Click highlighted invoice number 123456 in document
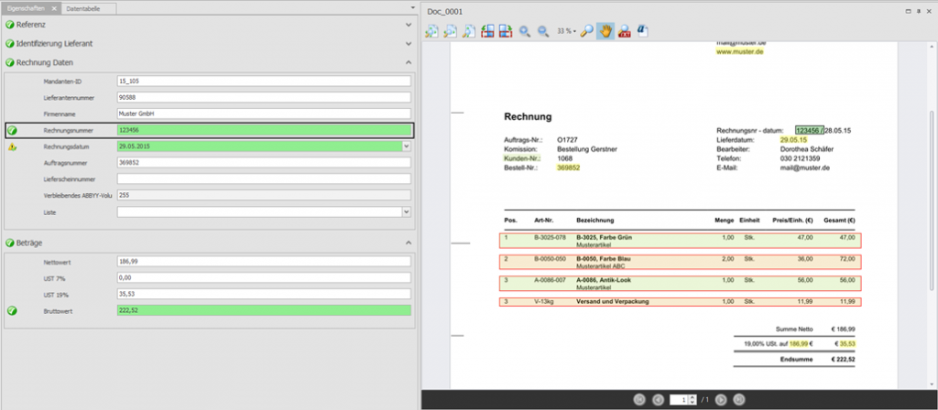The image size is (938, 410). [809, 130]
